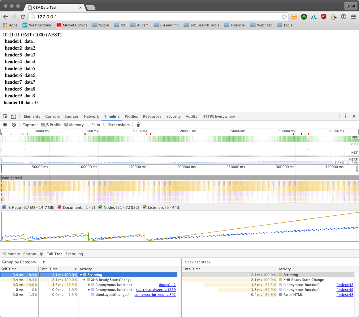The height and width of the screenshot is (317, 359).
Task: Click the flame chart vertical scrollbar
Action: [357, 169]
